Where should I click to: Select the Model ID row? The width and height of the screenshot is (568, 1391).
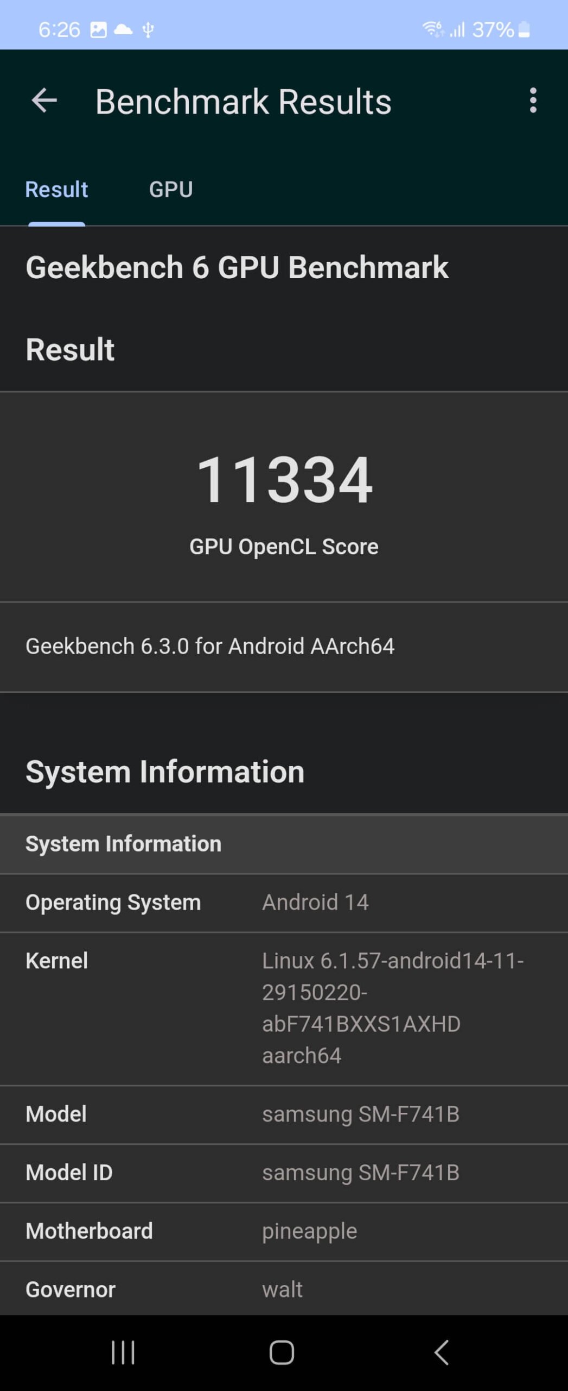click(x=284, y=1173)
